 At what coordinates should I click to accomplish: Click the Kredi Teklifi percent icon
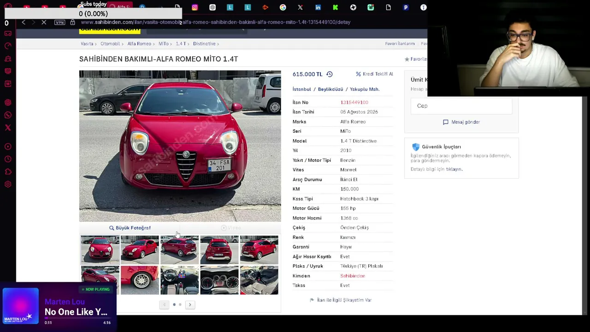click(358, 74)
